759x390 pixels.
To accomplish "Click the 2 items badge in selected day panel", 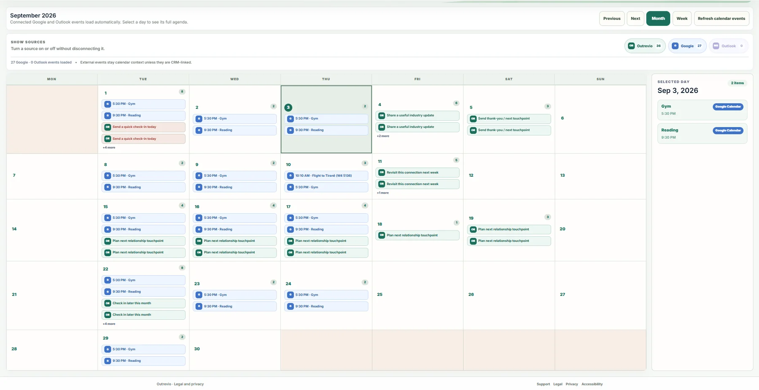I will point(737,83).
